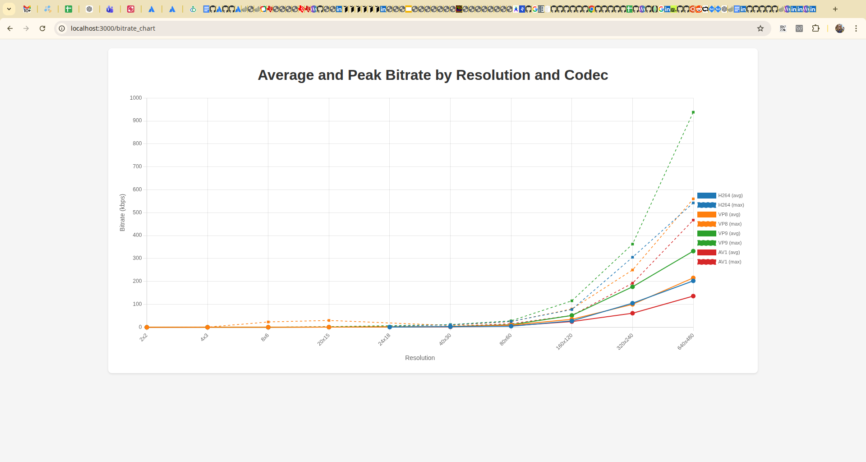Screen dimensions: 866x462
Task: Reload the bitrate chart page
Action: tap(42, 28)
